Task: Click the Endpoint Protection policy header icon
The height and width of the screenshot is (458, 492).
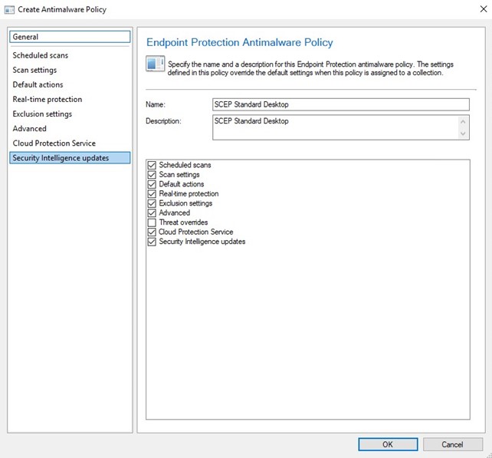Action: (x=155, y=63)
